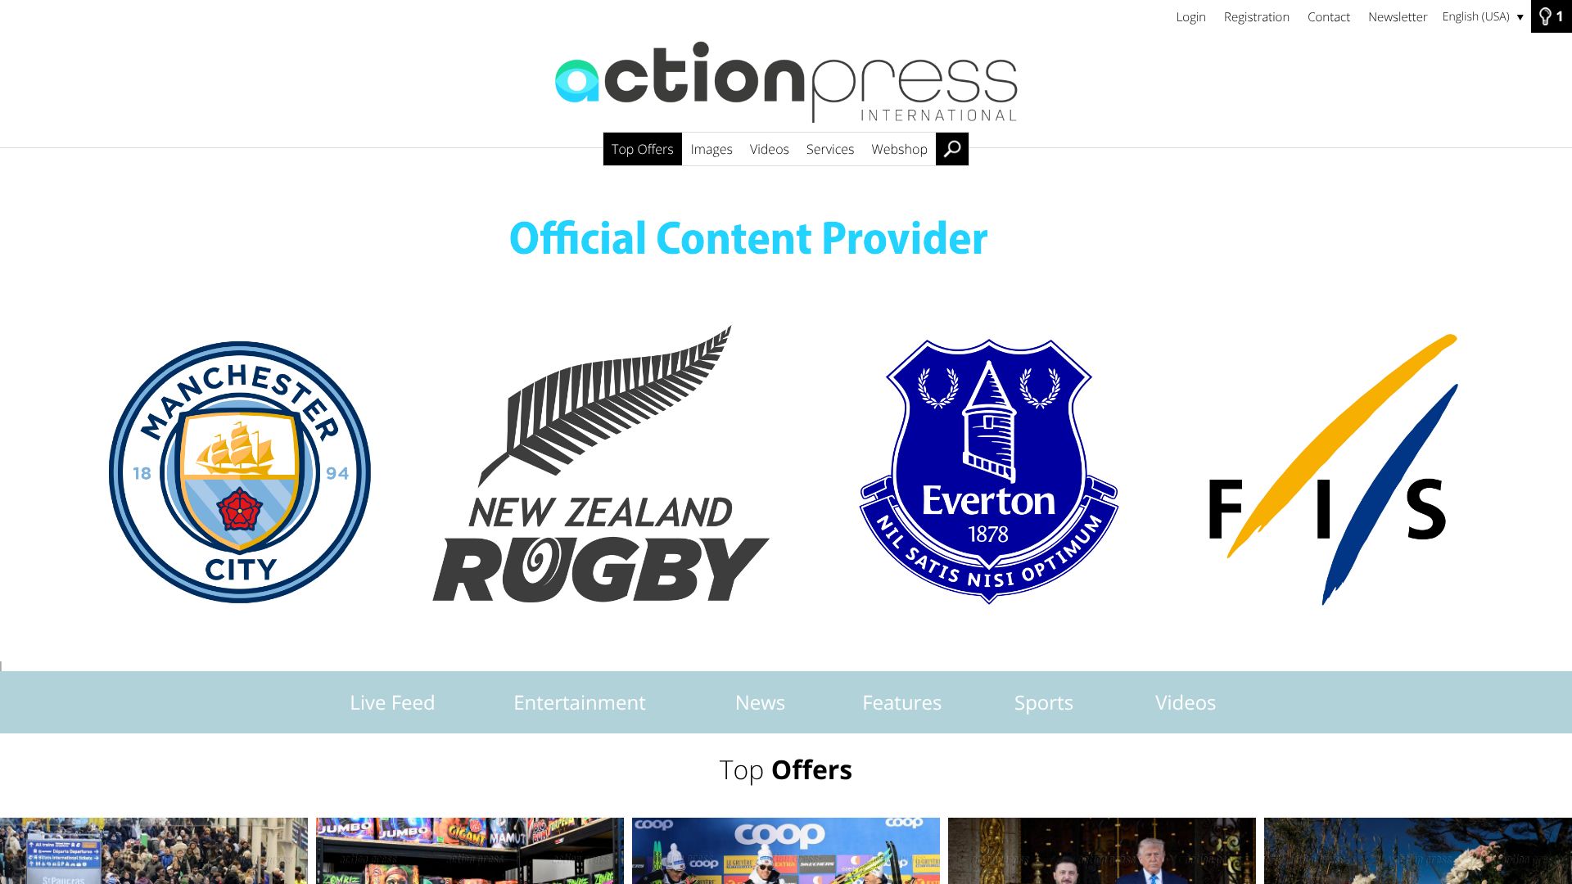Go to the Videos menu in navigation
Screen dimensions: 1572x884
[x=769, y=149]
